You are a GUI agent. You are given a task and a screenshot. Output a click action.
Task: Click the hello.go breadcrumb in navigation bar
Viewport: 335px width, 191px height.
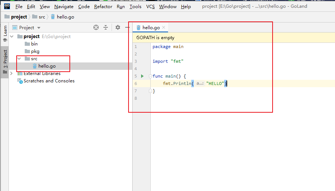pyautogui.click(x=62, y=17)
